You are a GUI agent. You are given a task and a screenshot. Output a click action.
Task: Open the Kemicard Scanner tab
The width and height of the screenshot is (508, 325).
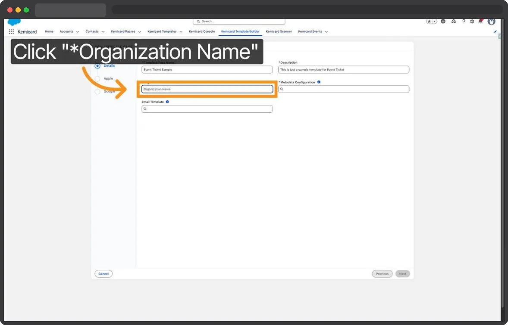(279, 31)
